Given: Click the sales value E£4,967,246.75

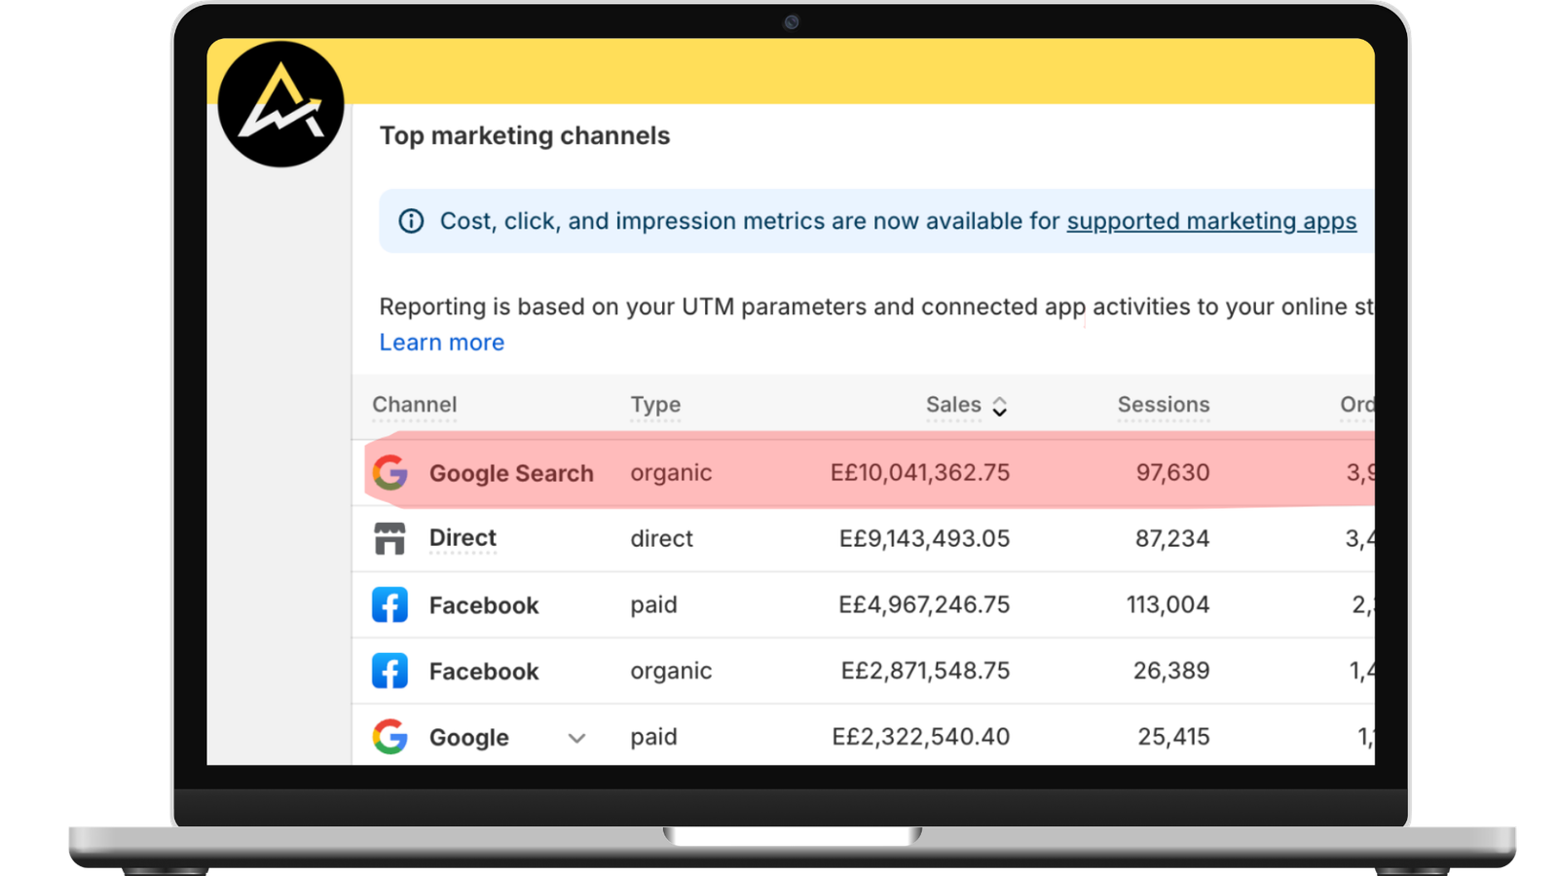Looking at the screenshot, I should 924,605.
